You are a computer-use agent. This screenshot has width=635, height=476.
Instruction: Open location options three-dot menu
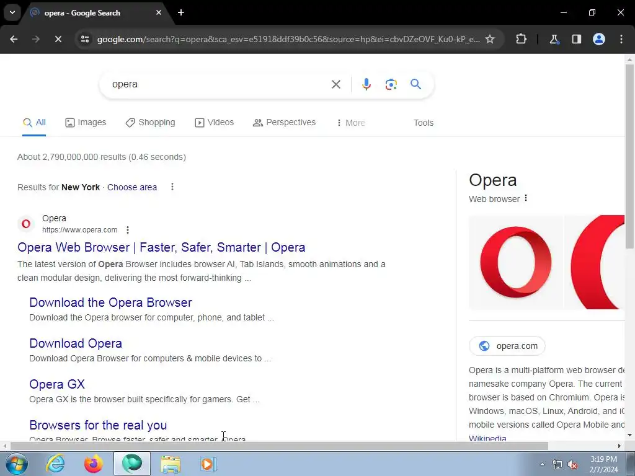(x=172, y=187)
